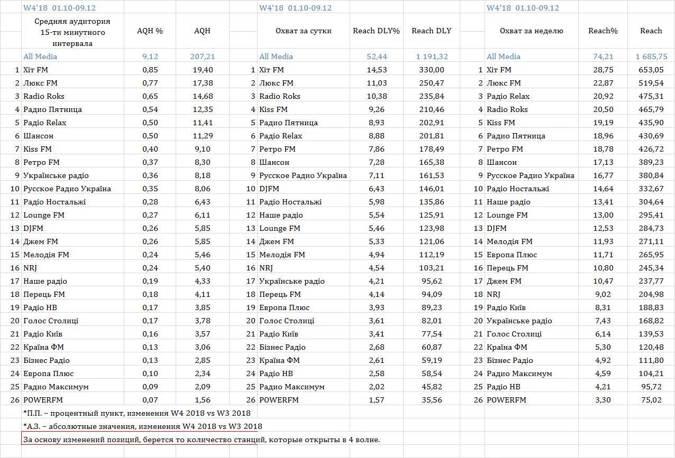Click the All Media value 1 685,75

(651, 57)
